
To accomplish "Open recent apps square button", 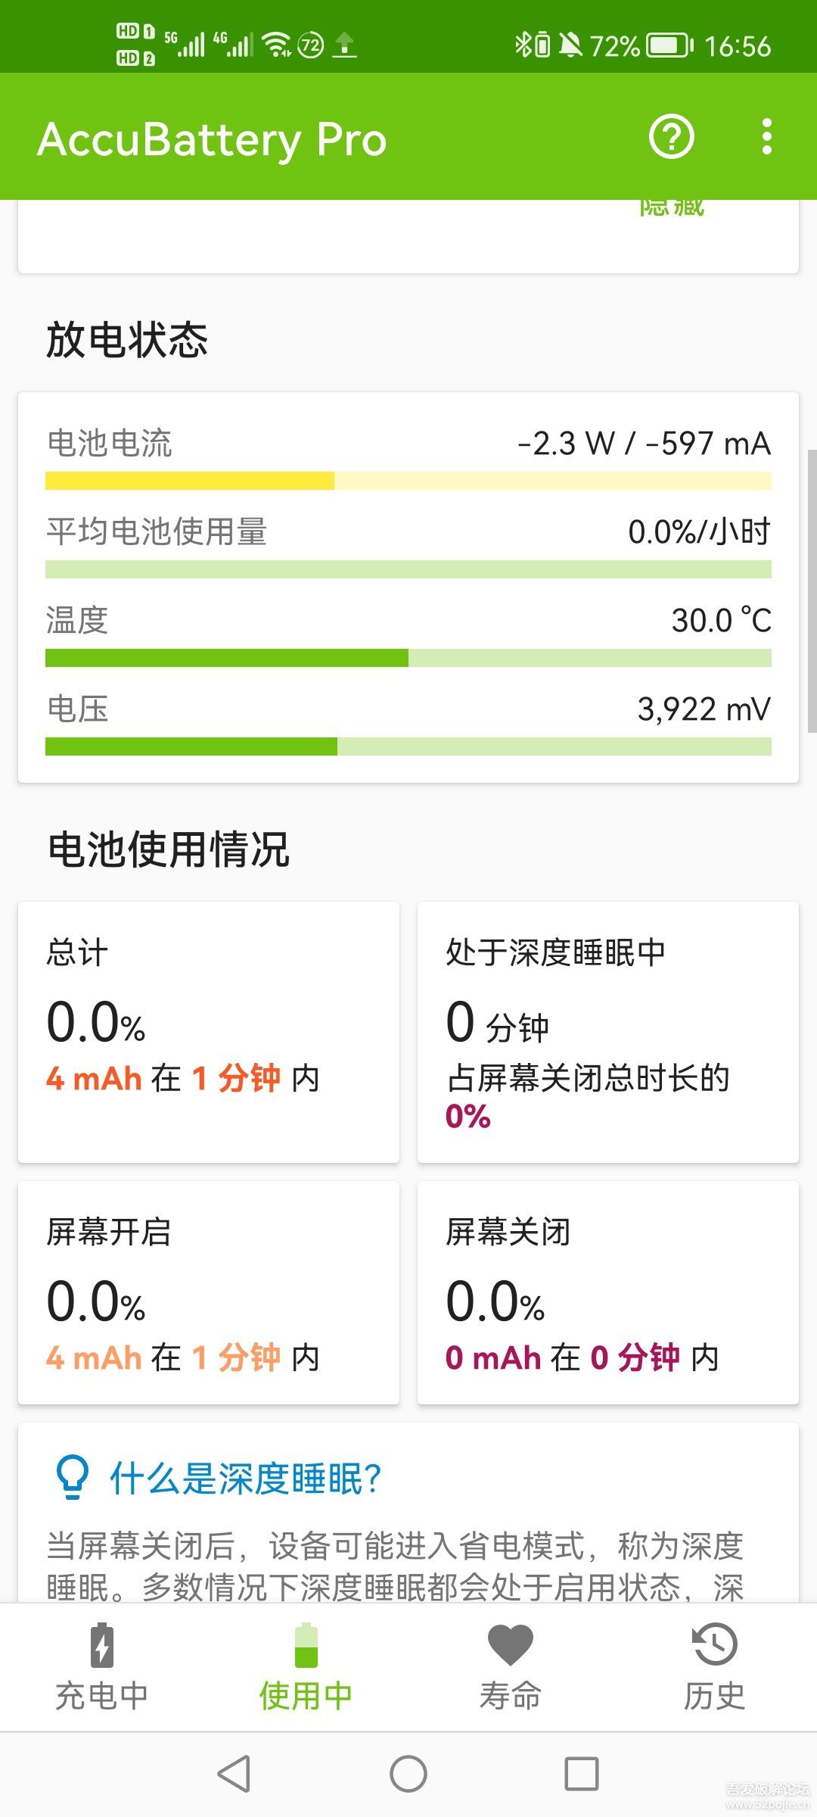I will [x=581, y=1774].
